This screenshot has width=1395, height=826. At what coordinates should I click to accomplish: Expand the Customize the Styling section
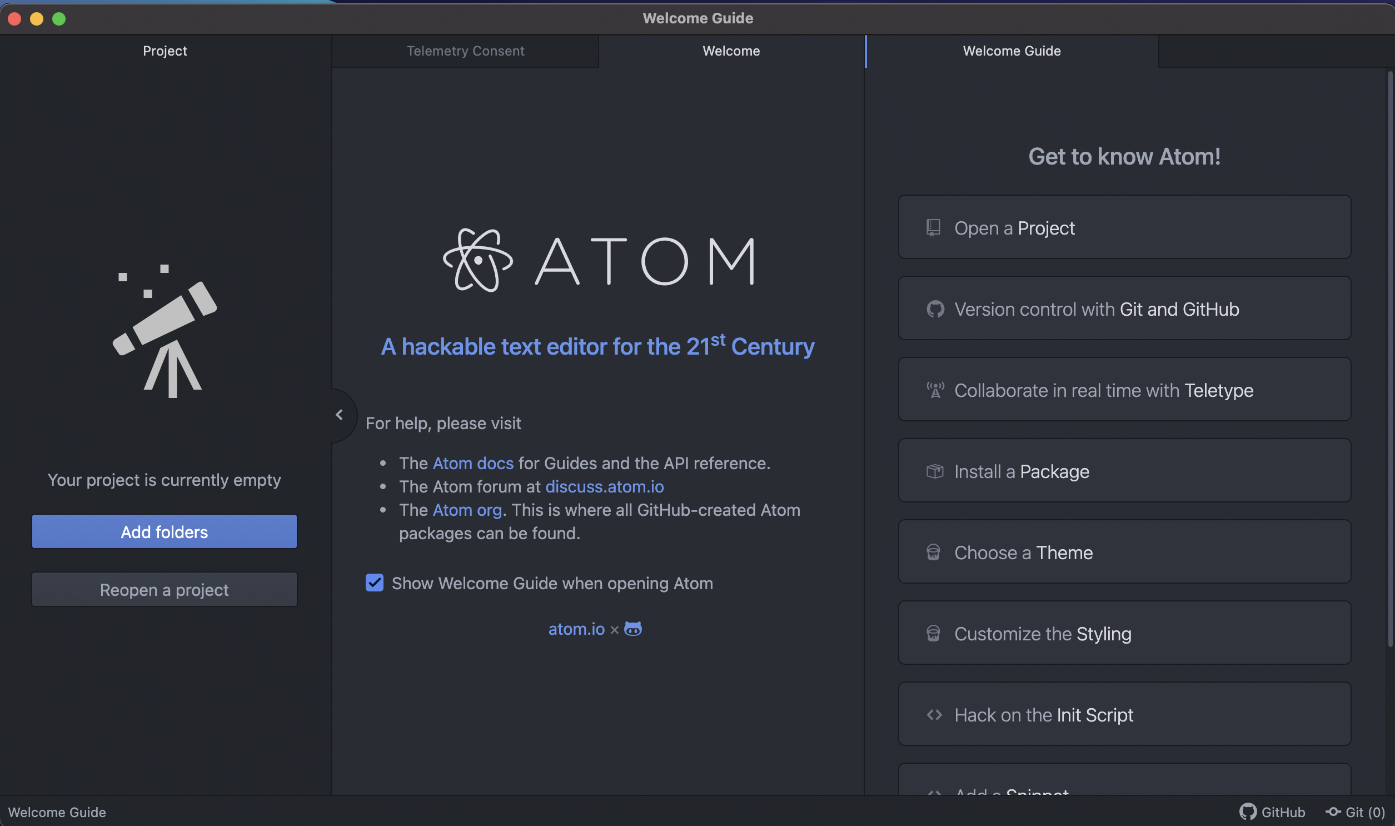[1124, 634]
